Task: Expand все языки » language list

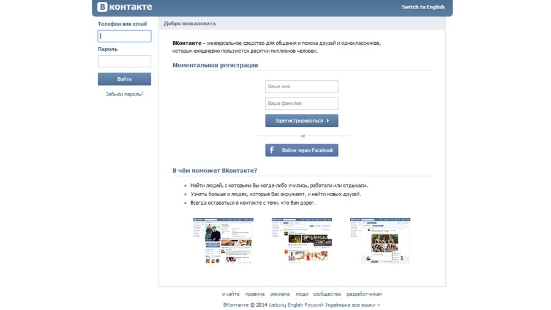Action: [366, 304]
